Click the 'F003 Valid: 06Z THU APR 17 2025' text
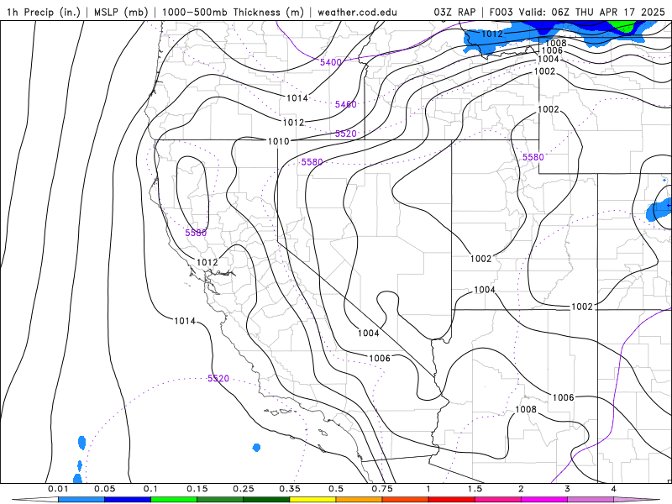The height and width of the screenshot is (504, 672). coord(577,13)
